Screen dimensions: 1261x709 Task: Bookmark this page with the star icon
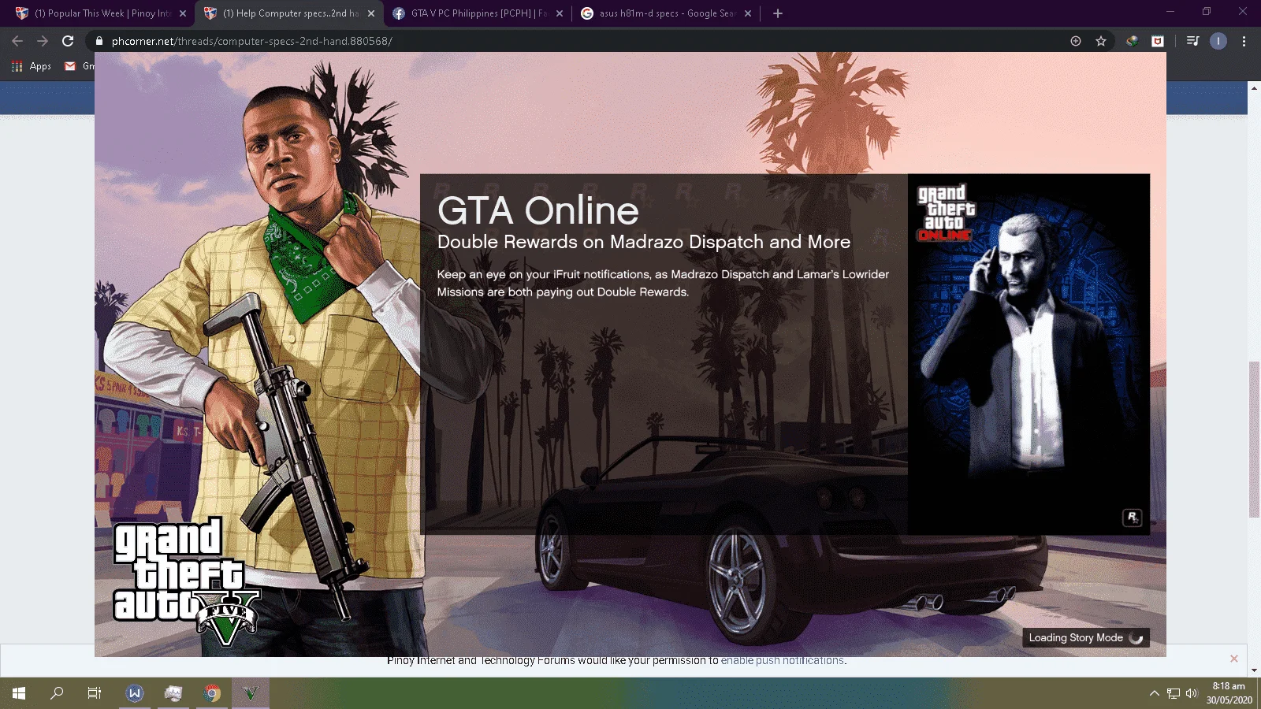click(x=1101, y=41)
